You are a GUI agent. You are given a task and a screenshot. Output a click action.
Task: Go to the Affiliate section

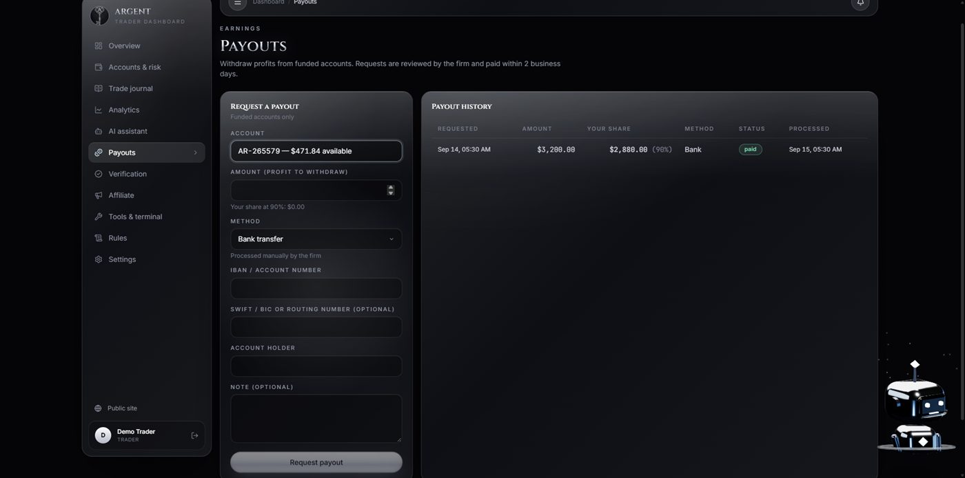click(147, 195)
